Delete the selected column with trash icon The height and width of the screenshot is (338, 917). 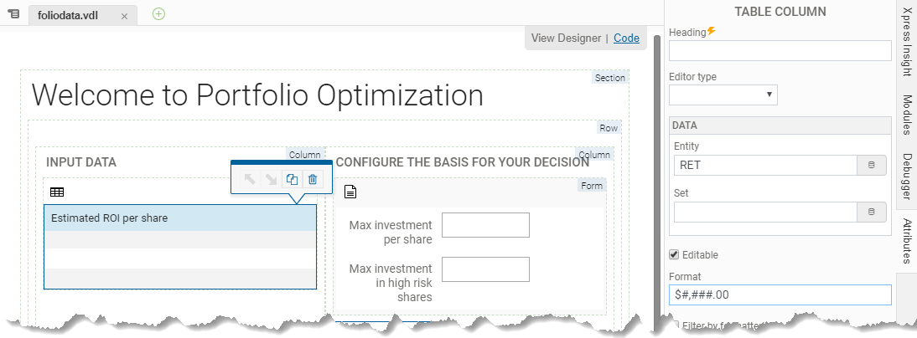(313, 179)
